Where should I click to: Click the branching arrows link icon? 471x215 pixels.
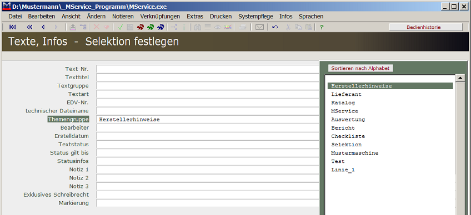174,27
